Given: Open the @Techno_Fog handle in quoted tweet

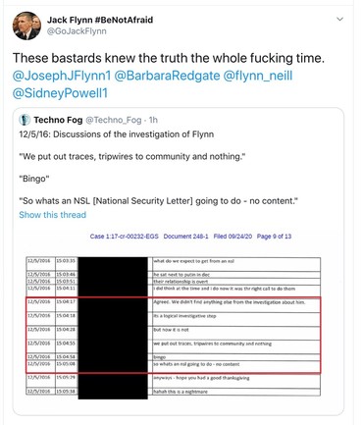Looking at the screenshot, I should tap(114, 120).
